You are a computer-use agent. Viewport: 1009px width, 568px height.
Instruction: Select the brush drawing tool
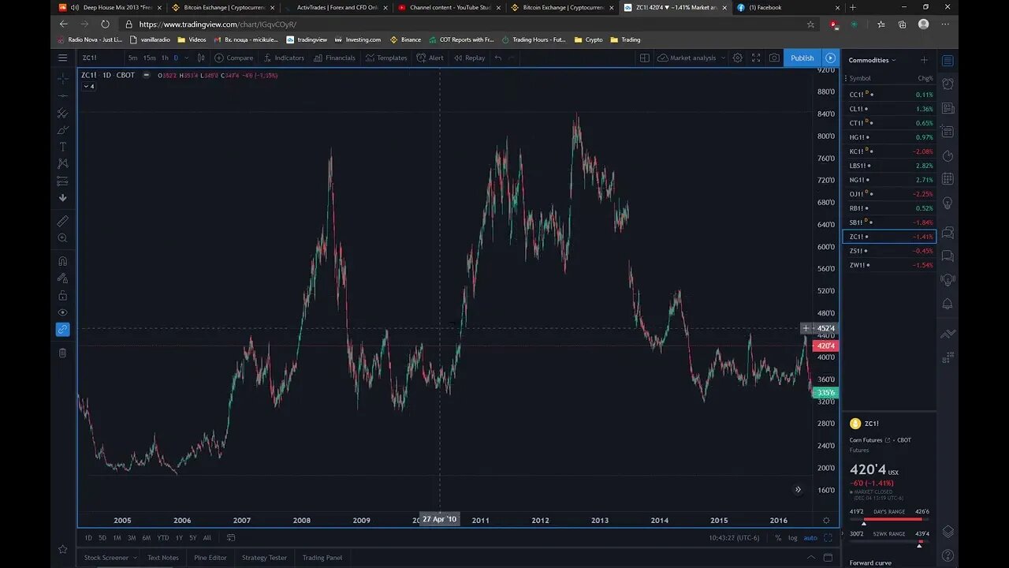click(62, 130)
